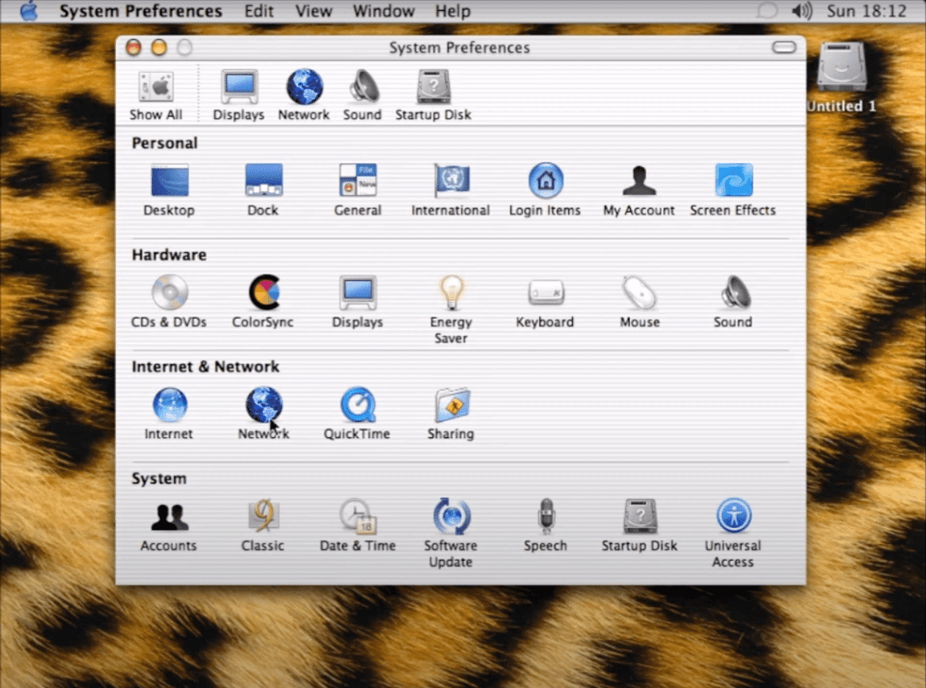Open Date & Time settings
This screenshot has width=926, height=688.
click(x=357, y=517)
